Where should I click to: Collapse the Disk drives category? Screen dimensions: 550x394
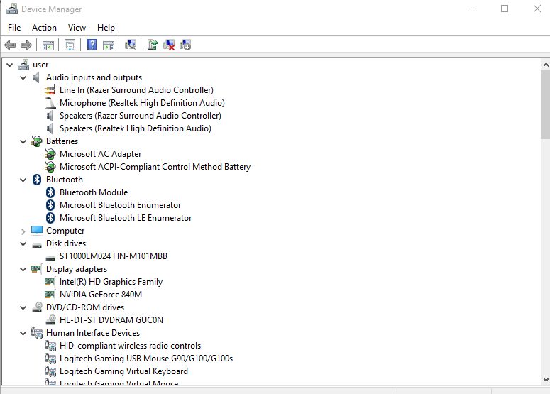23,243
